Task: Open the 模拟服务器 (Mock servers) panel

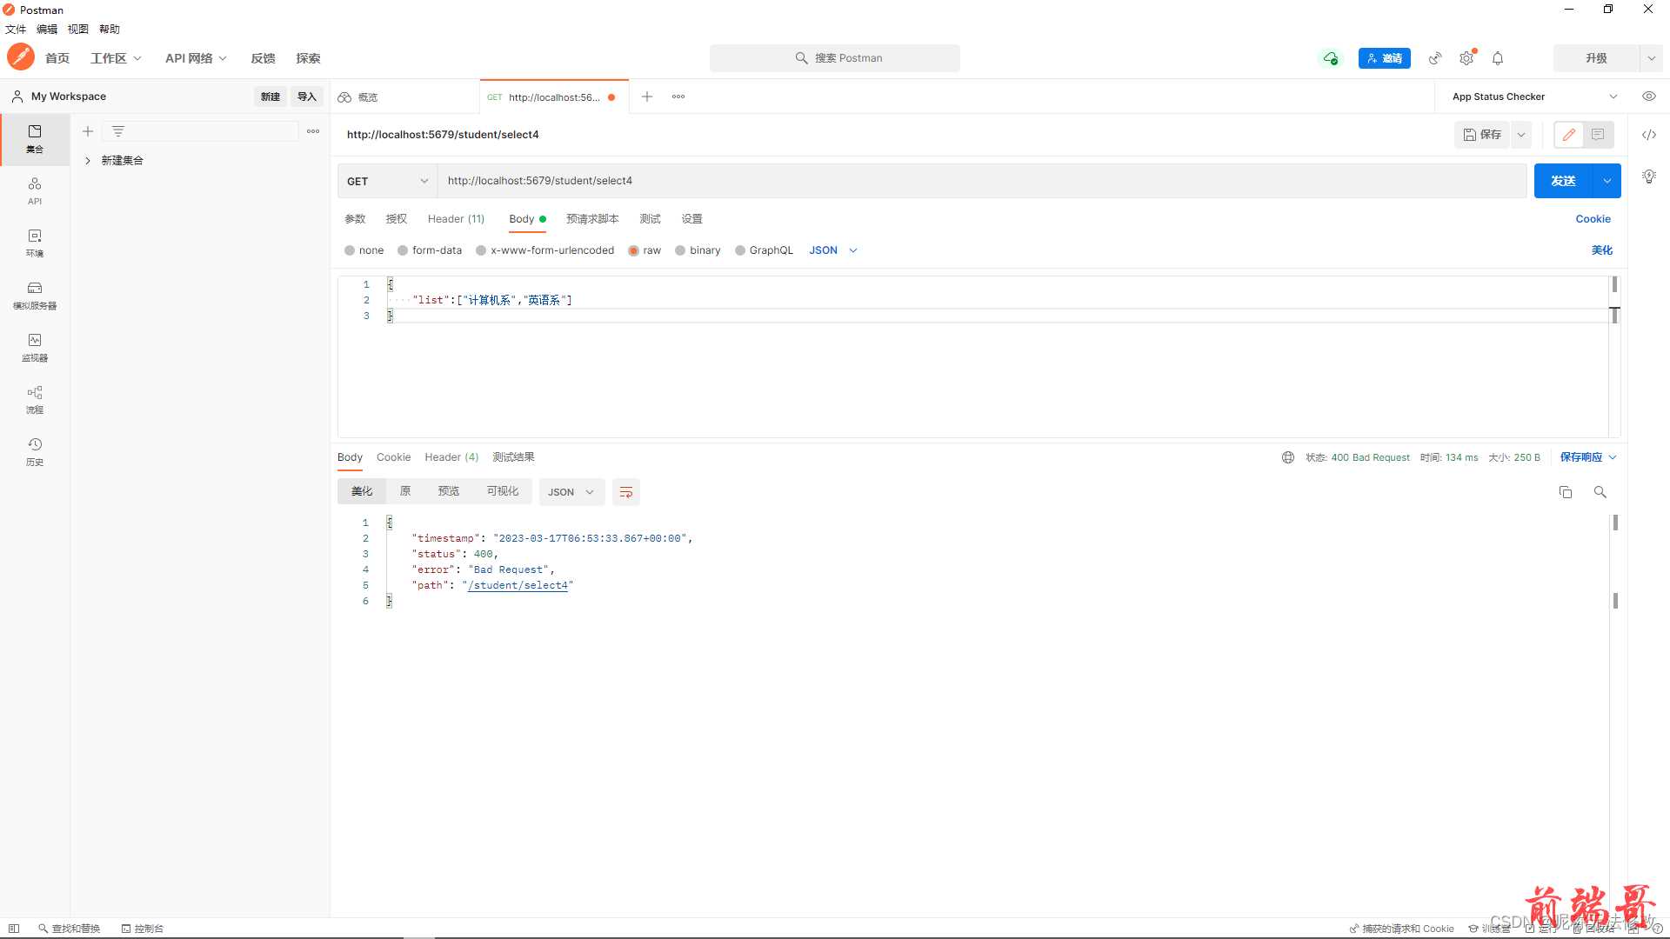Action: coord(34,296)
